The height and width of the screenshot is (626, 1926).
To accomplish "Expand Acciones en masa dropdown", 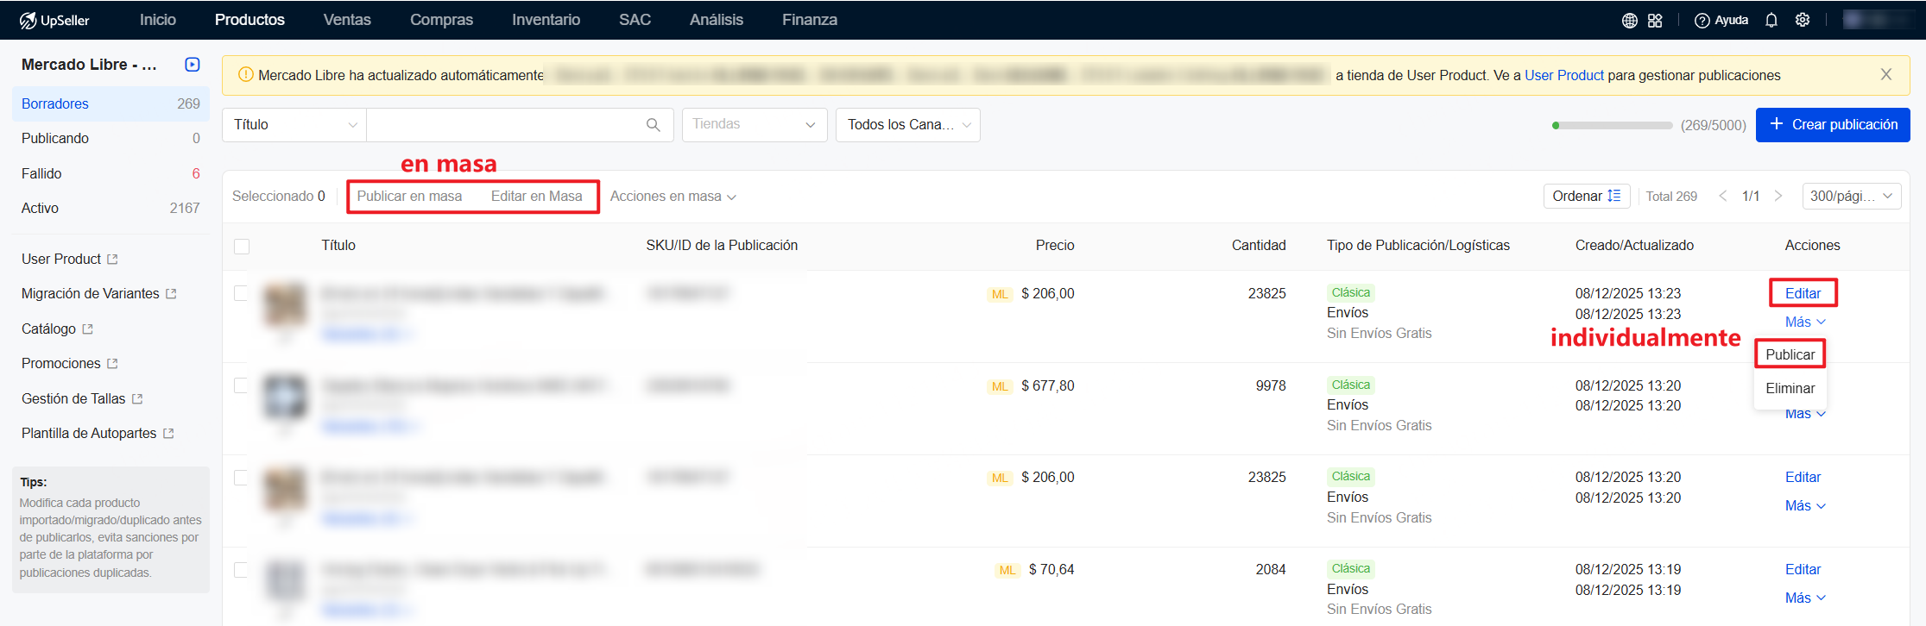I will coord(673,197).
